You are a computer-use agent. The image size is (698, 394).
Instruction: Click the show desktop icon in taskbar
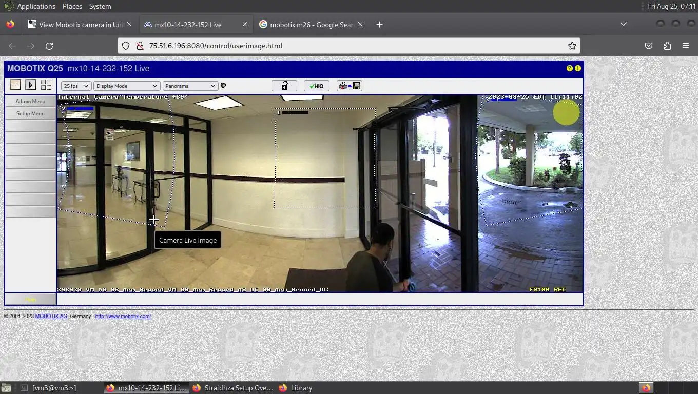7,388
